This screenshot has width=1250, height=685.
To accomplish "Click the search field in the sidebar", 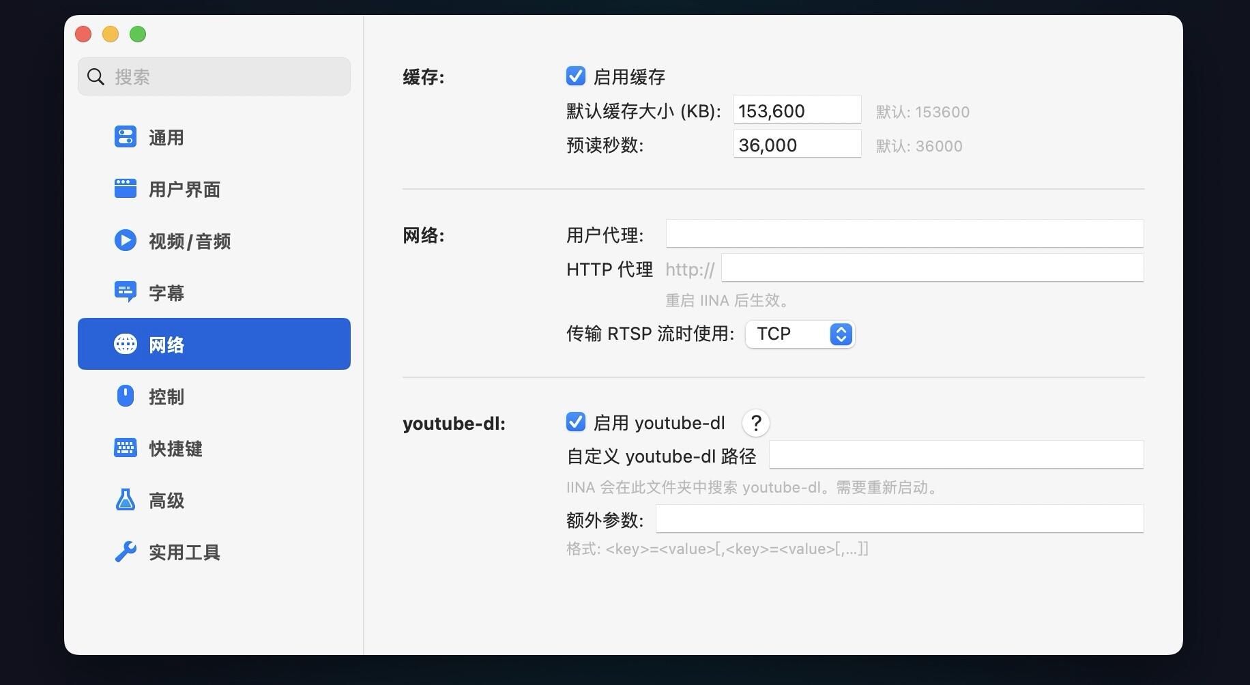I will 214,76.
